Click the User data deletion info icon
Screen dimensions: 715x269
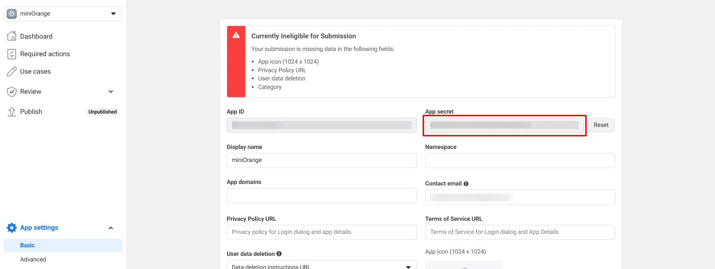coord(279,254)
